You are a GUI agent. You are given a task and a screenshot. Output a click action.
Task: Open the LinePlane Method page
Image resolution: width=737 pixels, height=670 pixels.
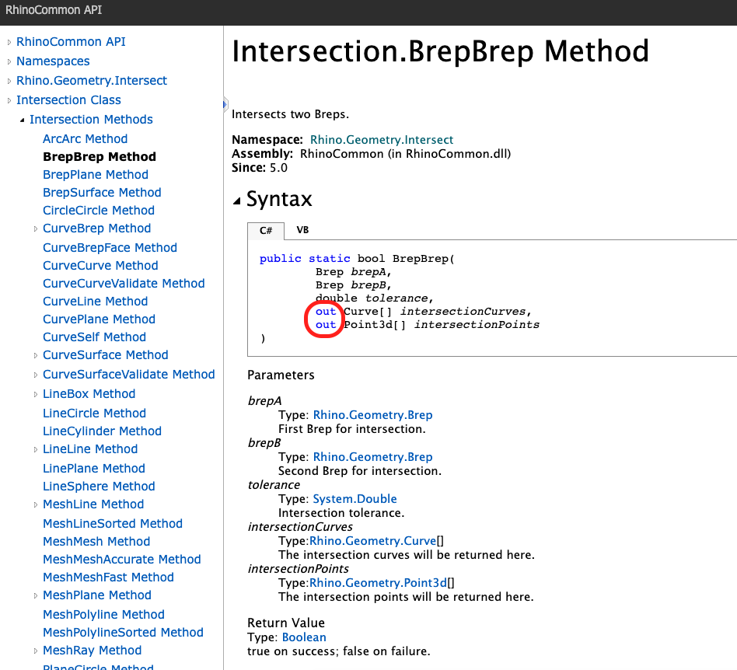click(94, 469)
